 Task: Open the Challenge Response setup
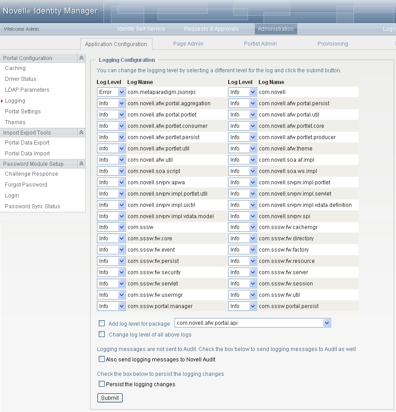[x=32, y=173]
